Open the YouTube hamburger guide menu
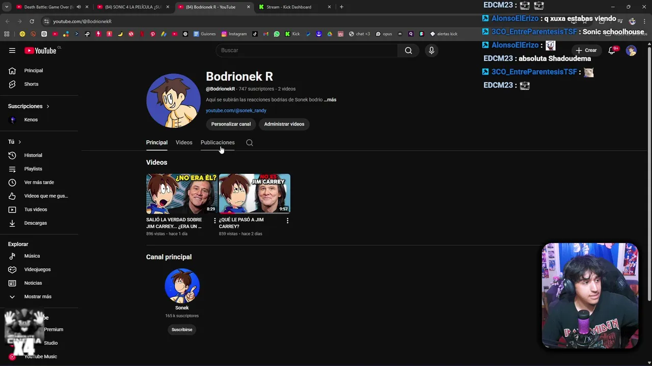Viewport: 652px width, 366px height. pyautogui.click(x=12, y=50)
